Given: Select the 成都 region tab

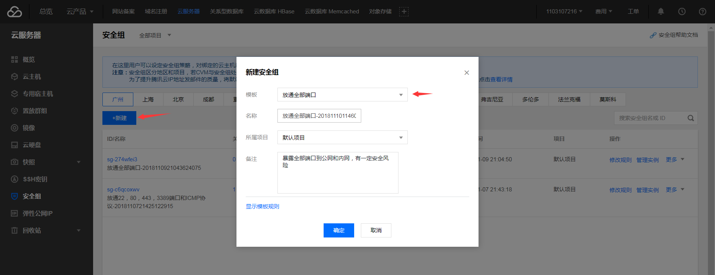Looking at the screenshot, I should click(x=209, y=100).
